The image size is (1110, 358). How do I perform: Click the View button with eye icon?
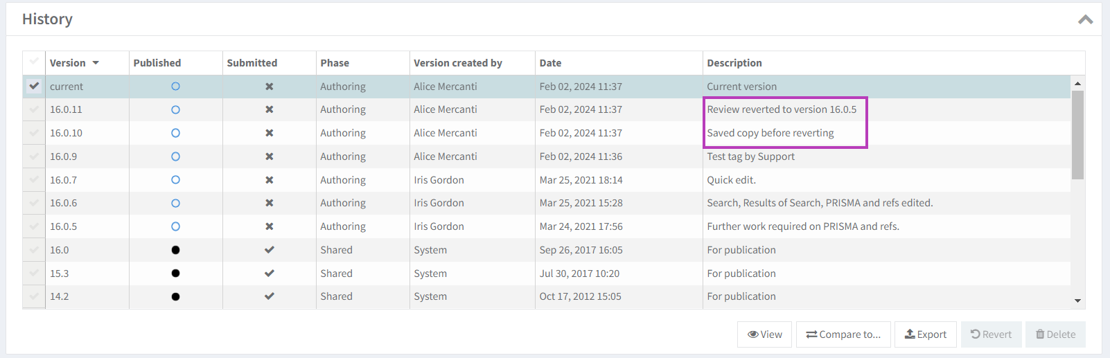pyautogui.click(x=765, y=334)
